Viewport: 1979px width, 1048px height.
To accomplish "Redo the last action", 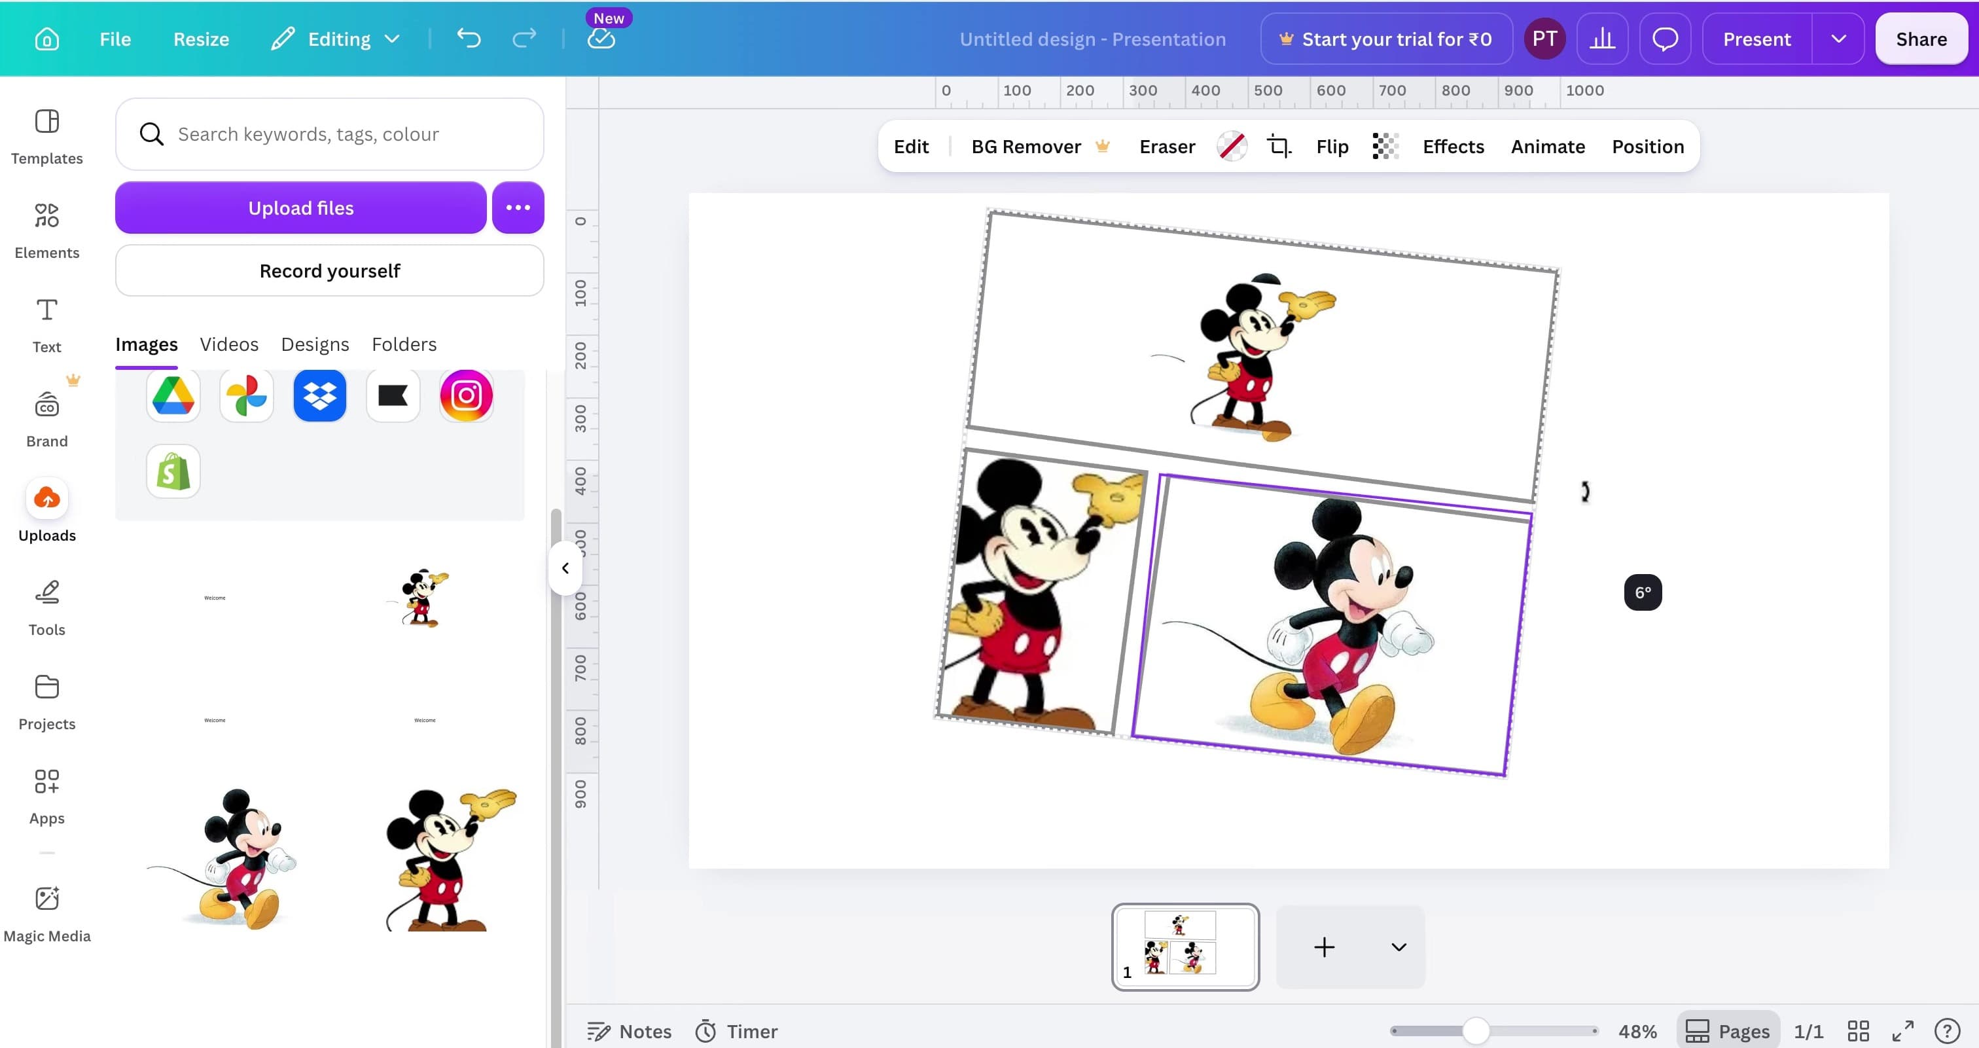I will 525,39.
